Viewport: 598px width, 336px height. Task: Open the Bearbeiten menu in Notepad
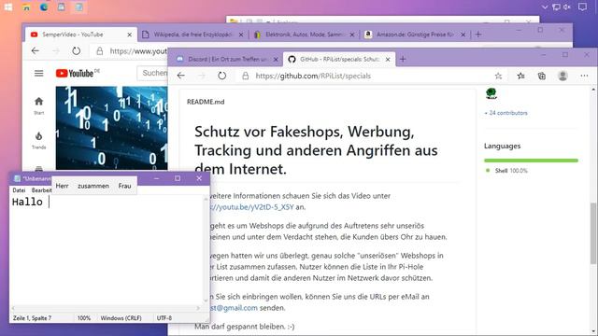coord(41,190)
